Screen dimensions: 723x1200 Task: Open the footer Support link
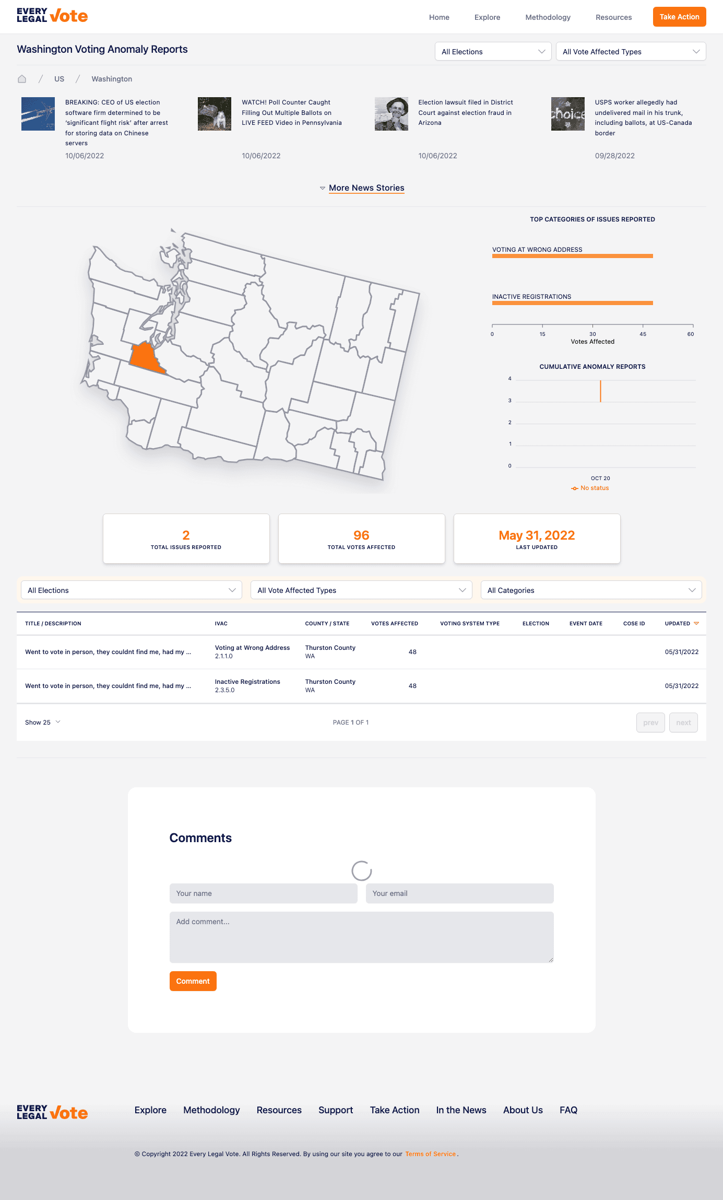pyautogui.click(x=336, y=1110)
